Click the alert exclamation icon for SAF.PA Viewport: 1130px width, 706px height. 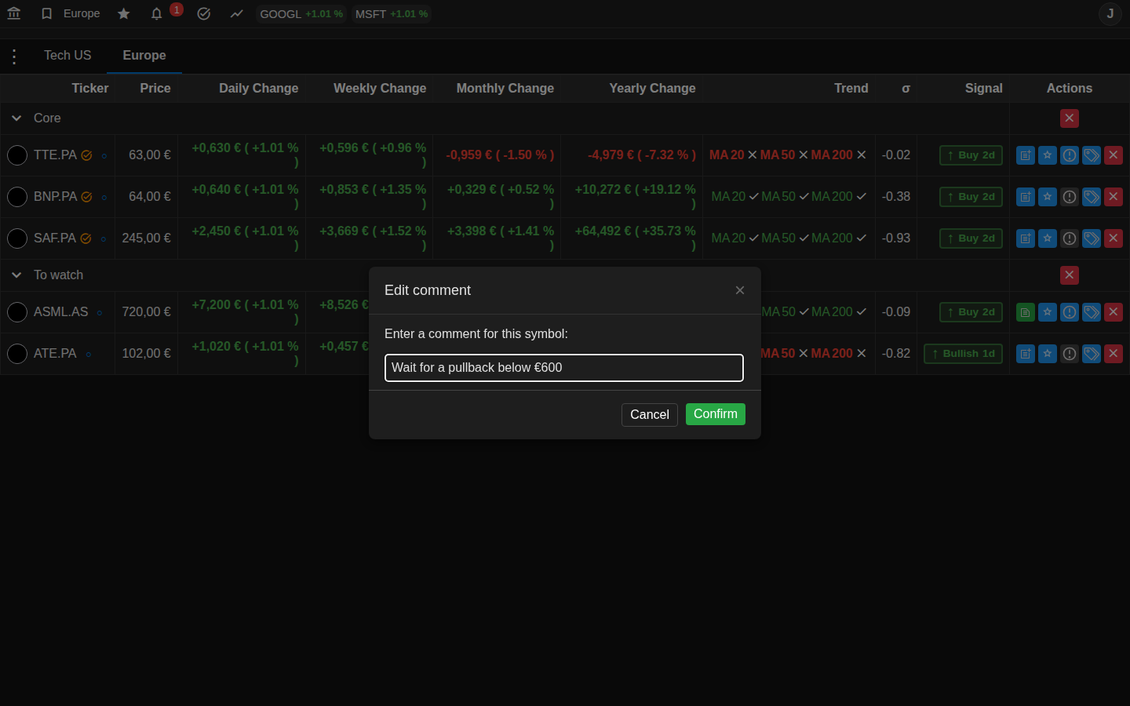[x=1070, y=238]
